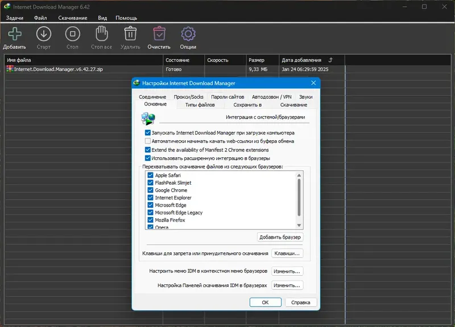
Task: Click the browser list scroll up arrow
Action: click(299, 175)
